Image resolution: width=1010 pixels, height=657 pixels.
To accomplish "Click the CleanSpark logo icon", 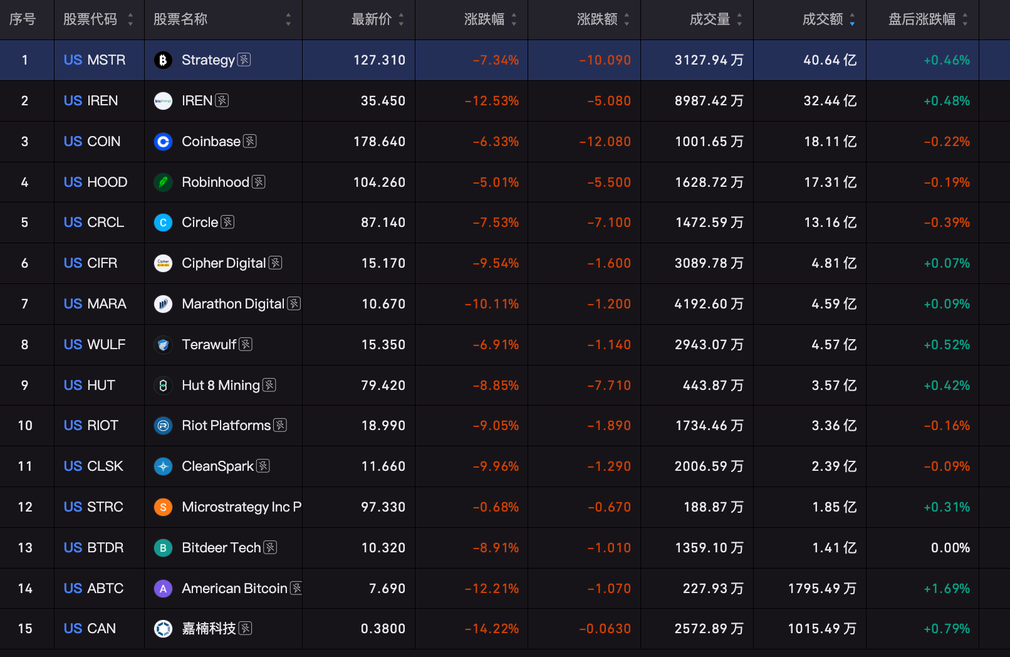I will click(x=163, y=466).
